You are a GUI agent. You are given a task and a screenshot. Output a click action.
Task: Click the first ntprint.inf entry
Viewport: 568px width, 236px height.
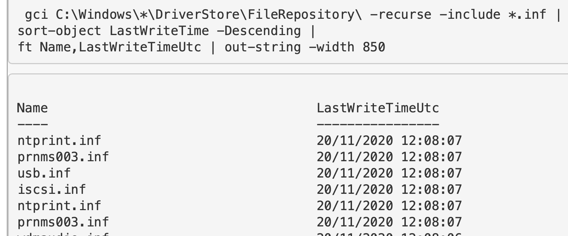[x=59, y=141]
